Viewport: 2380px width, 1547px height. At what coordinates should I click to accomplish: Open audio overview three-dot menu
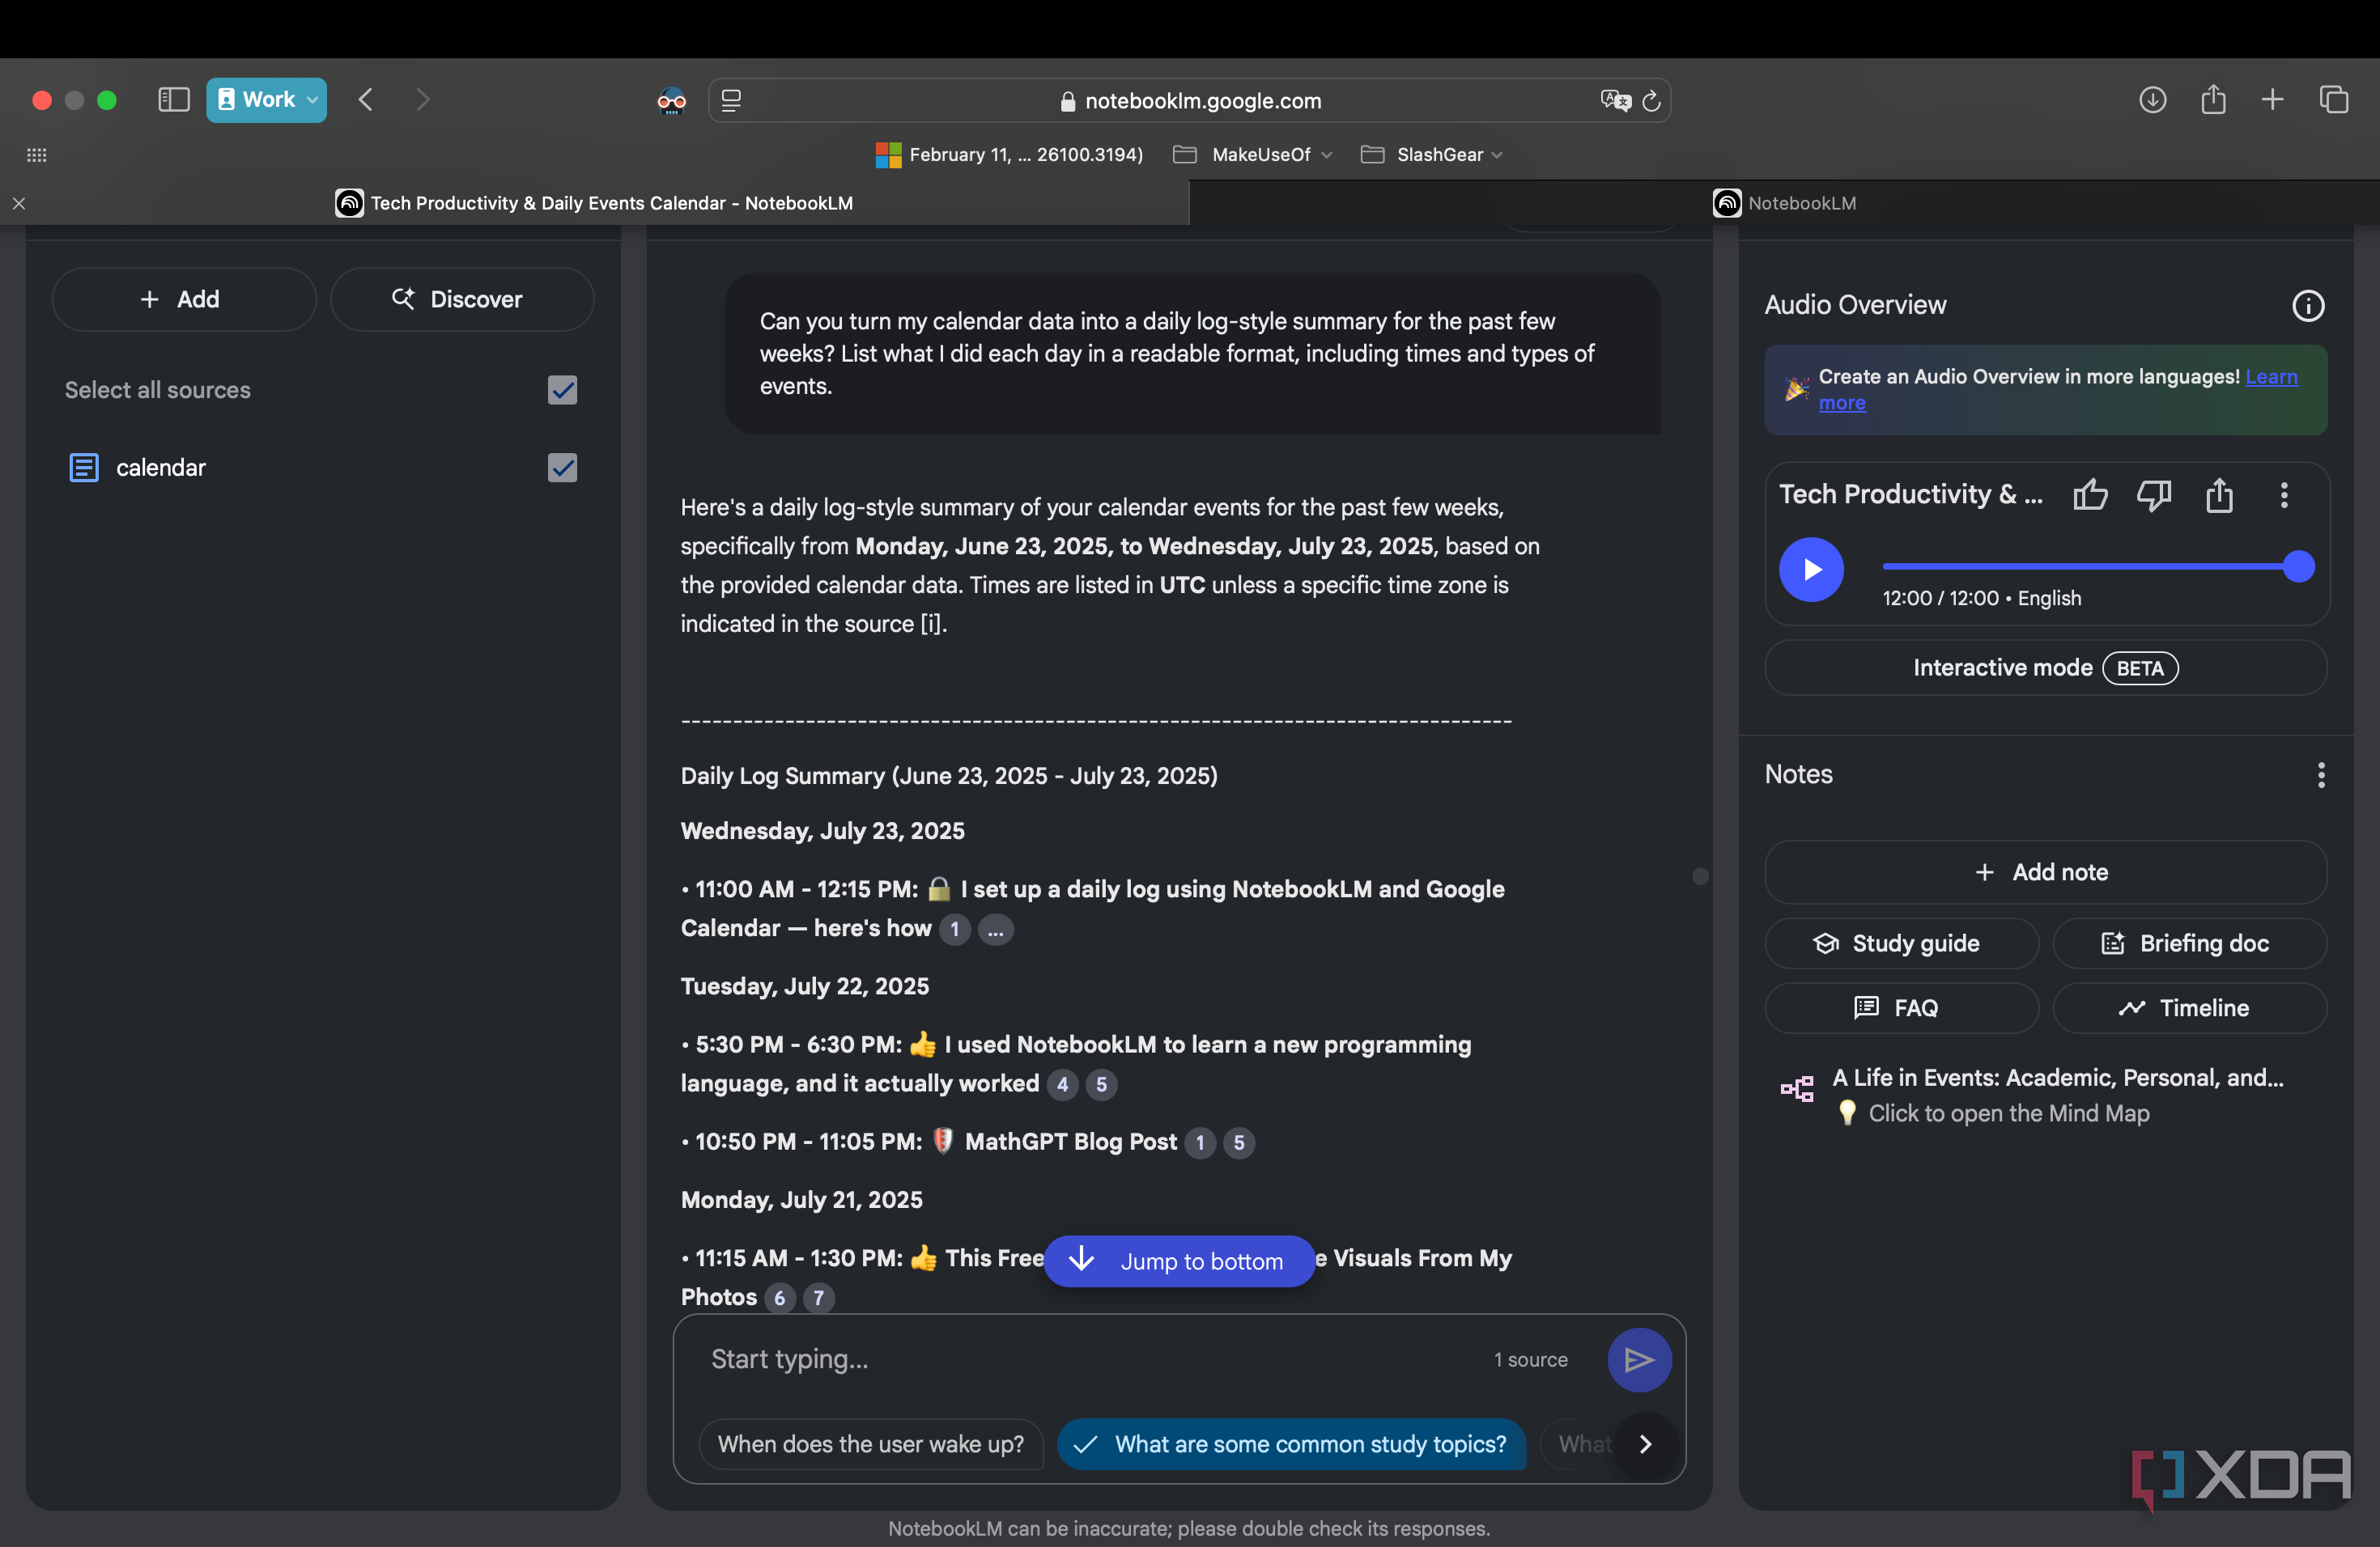[2284, 494]
